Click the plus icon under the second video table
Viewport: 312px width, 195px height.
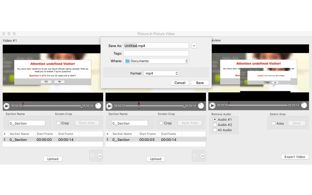[195, 156]
